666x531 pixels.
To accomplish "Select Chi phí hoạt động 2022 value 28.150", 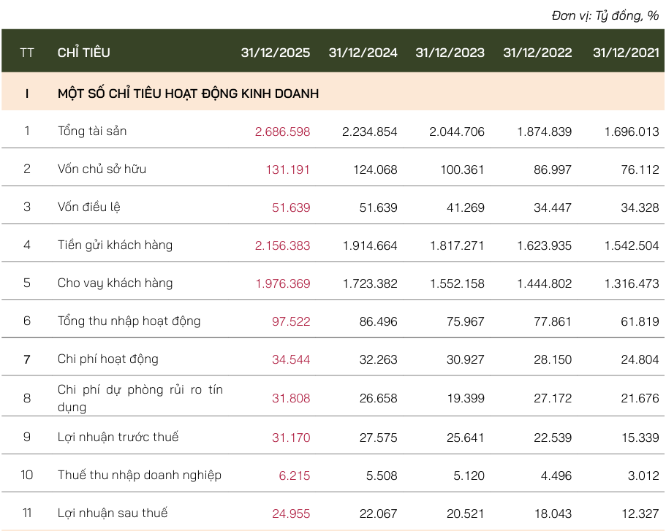I will click(x=553, y=359).
